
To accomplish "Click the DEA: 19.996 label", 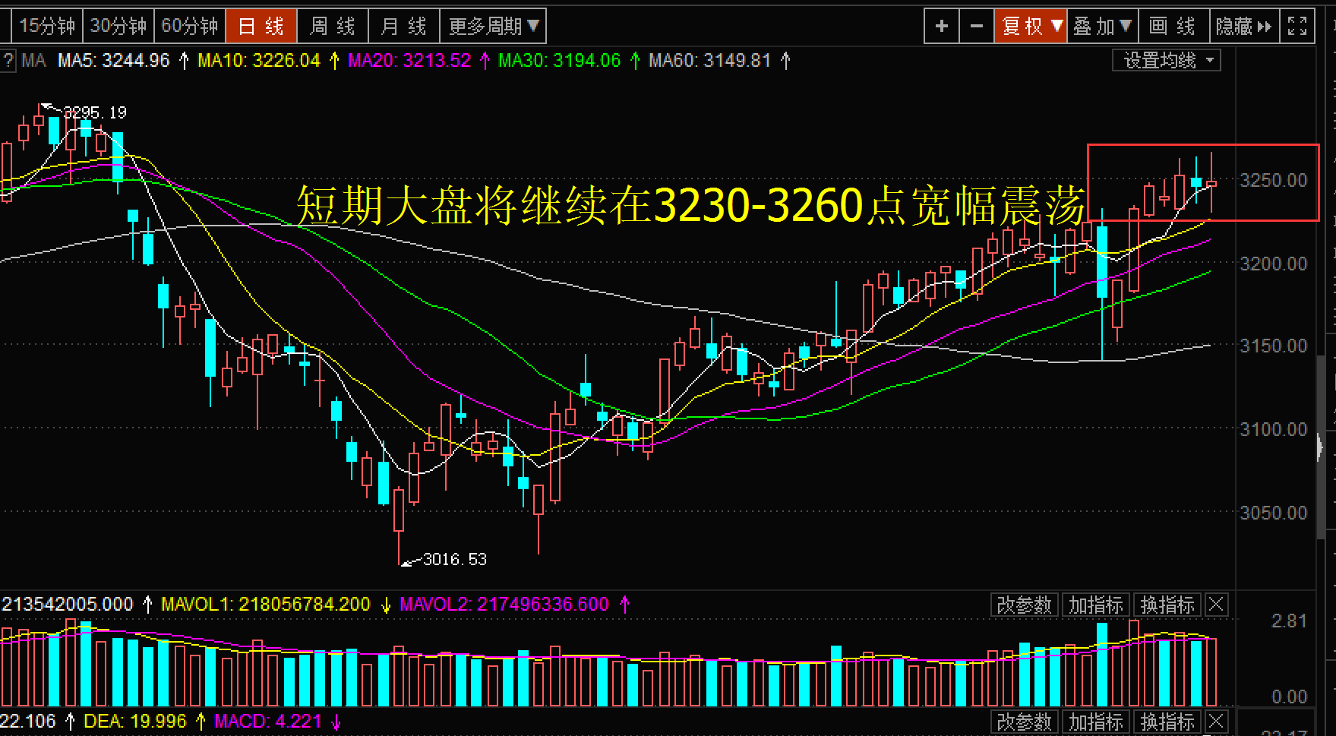I will (x=134, y=721).
